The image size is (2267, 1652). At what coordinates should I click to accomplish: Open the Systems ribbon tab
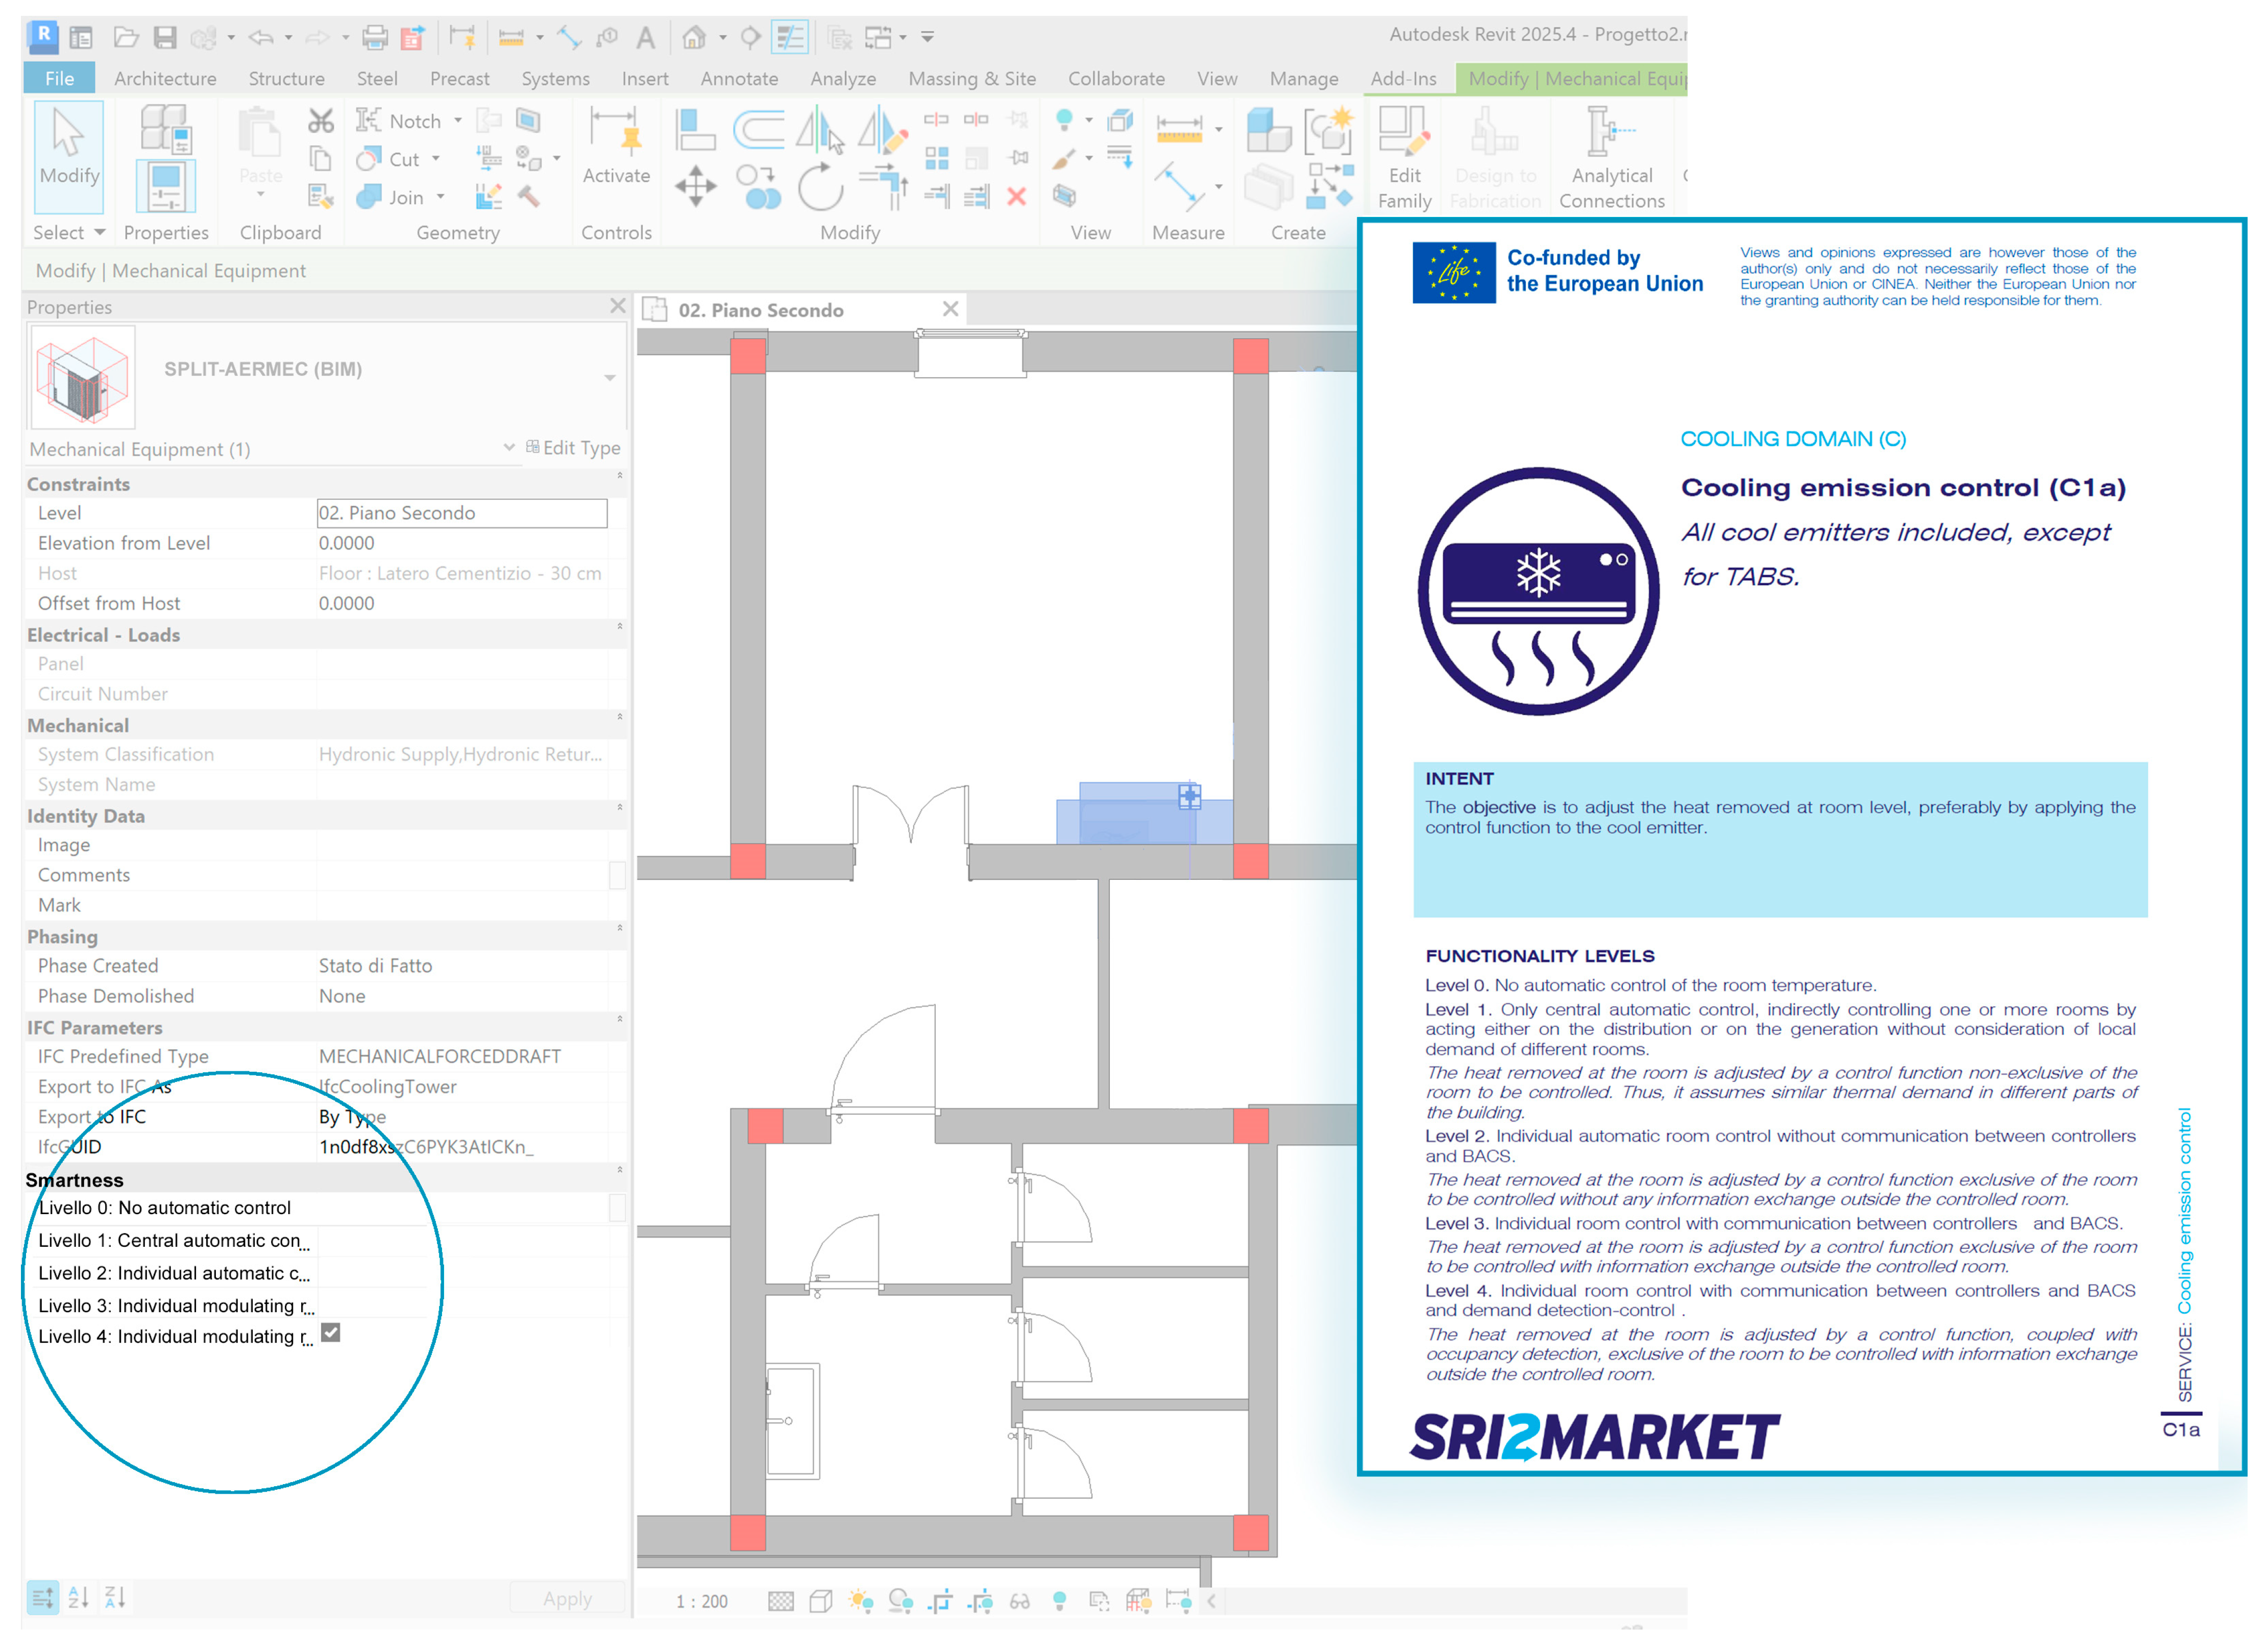click(x=555, y=79)
